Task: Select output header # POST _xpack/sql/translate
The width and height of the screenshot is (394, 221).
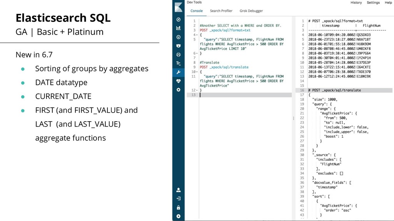Action: click(334, 90)
